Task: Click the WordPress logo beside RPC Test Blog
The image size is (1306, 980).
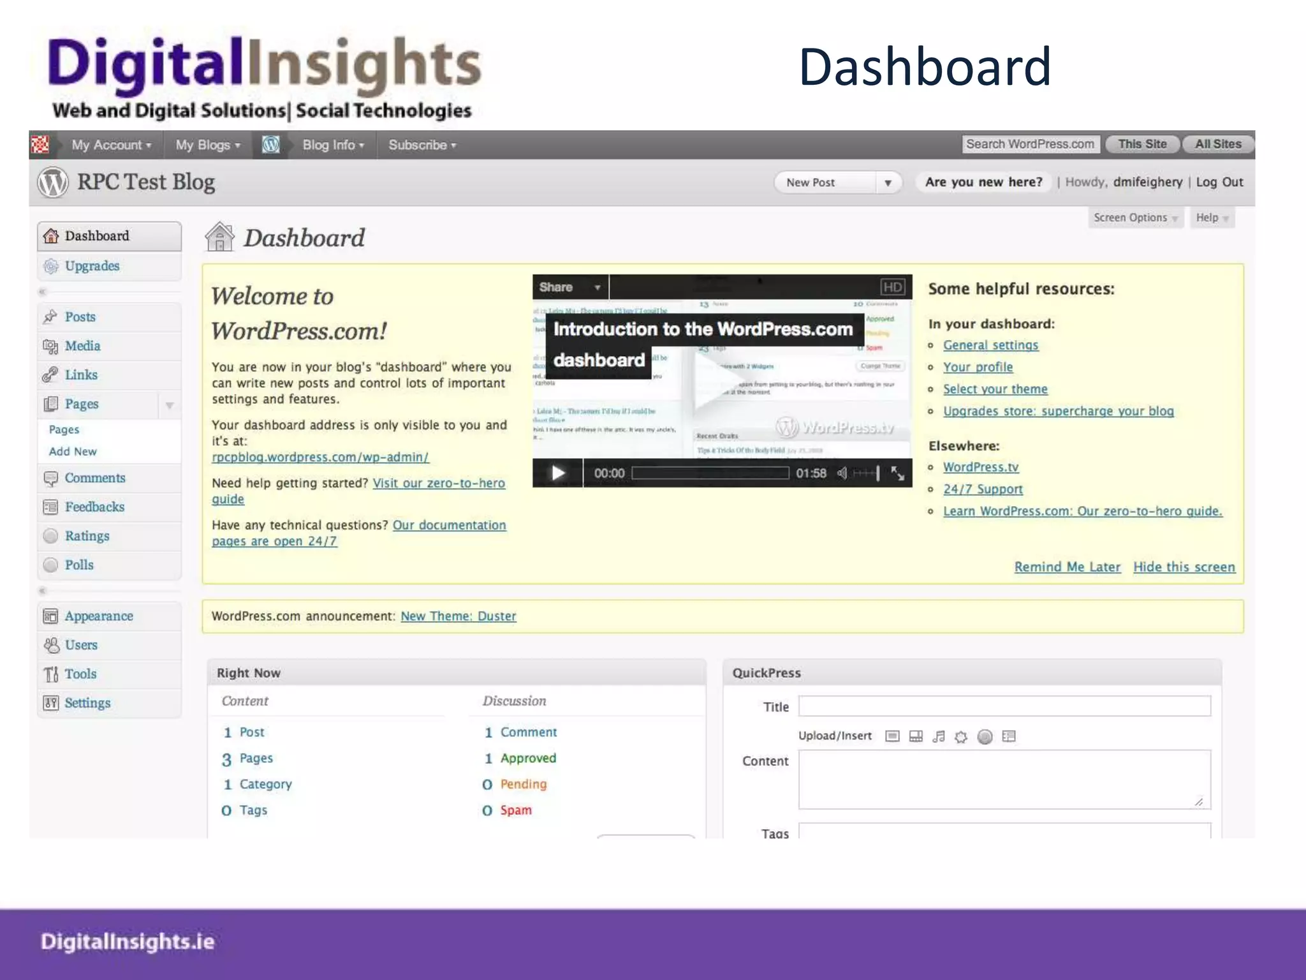Action: [53, 182]
